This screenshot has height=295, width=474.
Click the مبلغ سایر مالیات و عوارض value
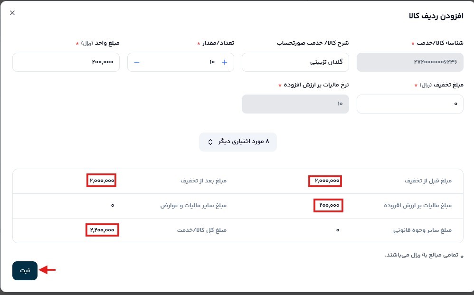coord(112,206)
